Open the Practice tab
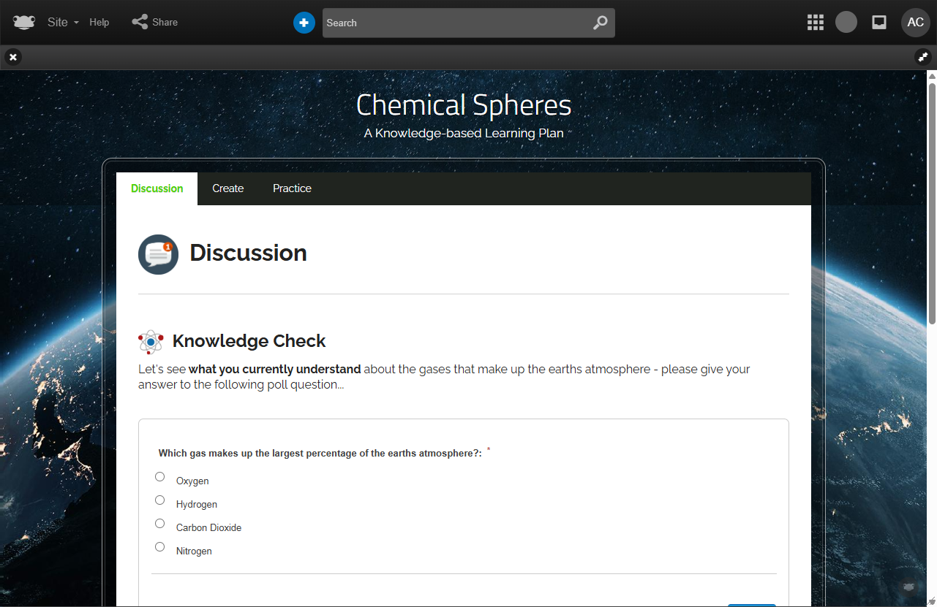Image resolution: width=937 pixels, height=607 pixels. click(292, 188)
